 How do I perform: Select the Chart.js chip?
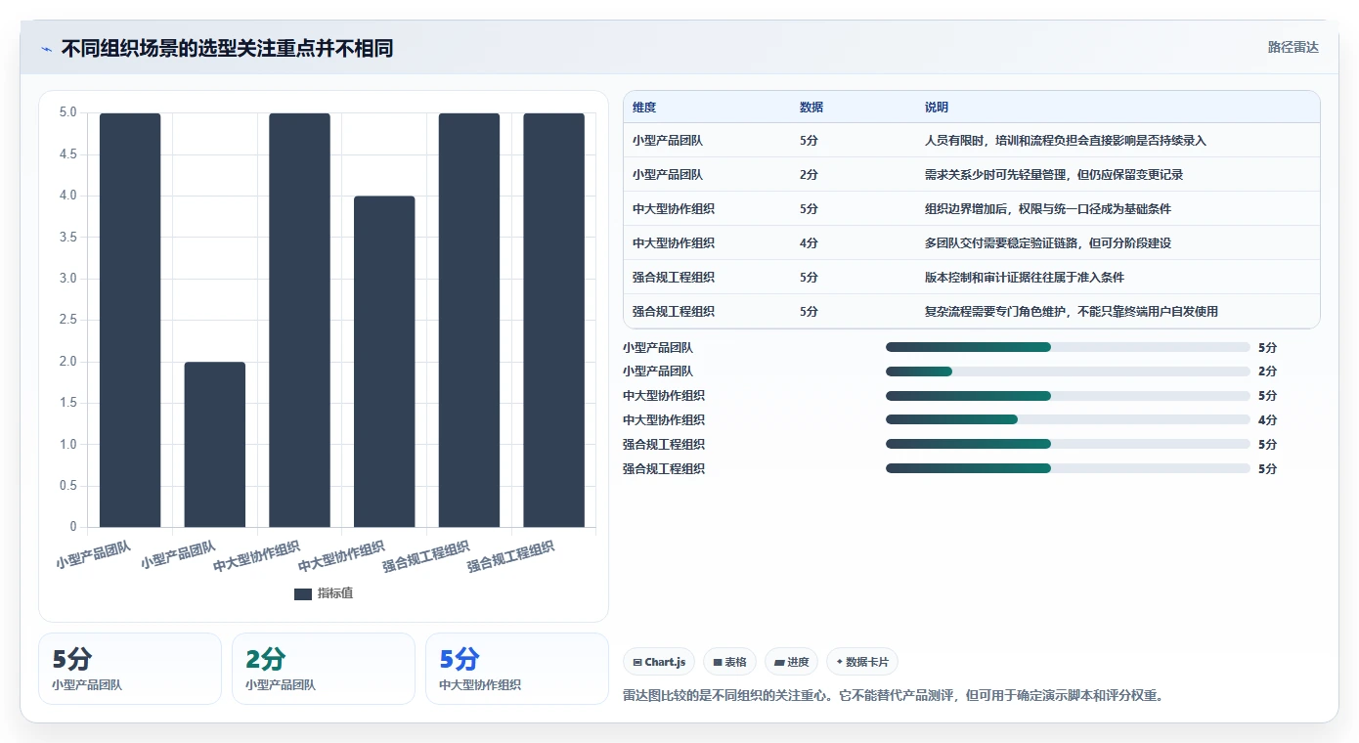coord(659,662)
